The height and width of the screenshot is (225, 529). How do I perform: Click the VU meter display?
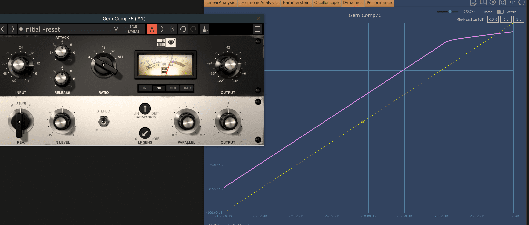[x=165, y=65]
